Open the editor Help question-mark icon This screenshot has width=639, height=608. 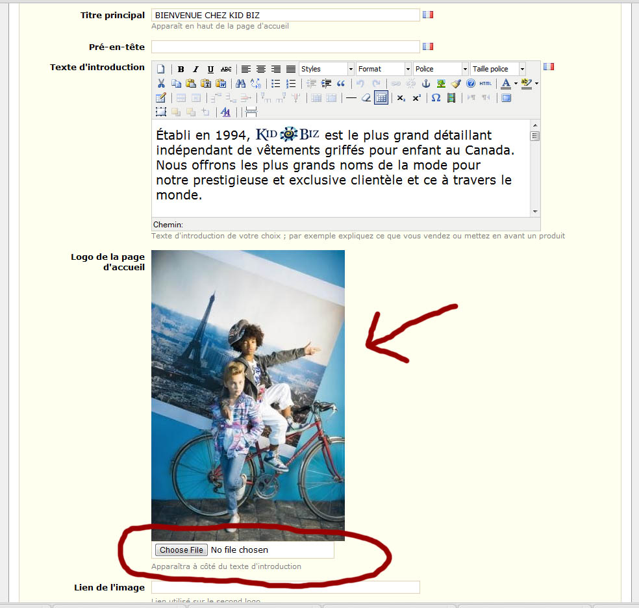tap(471, 84)
